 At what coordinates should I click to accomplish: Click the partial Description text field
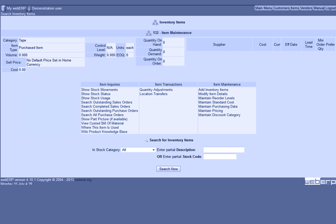pos(223,150)
